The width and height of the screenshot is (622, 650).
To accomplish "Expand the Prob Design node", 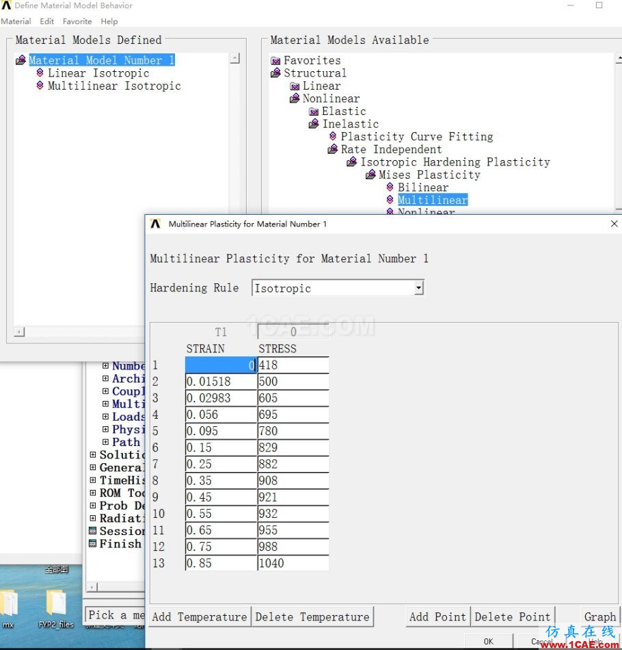I will point(93,506).
